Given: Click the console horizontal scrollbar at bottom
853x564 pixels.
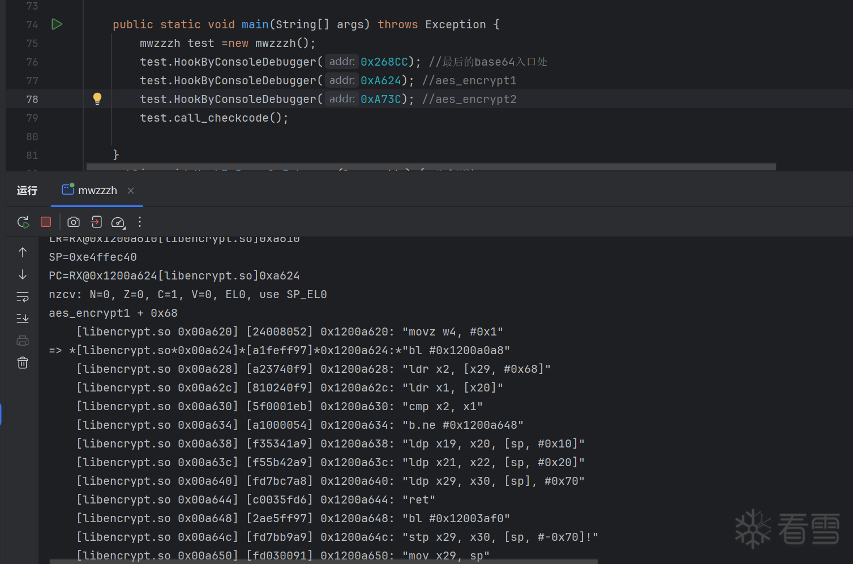Looking at the screenshot, I should [x=323, y=561].
